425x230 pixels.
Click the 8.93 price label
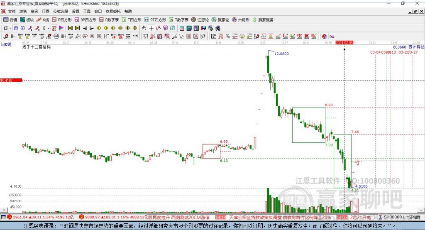(329, 105)
